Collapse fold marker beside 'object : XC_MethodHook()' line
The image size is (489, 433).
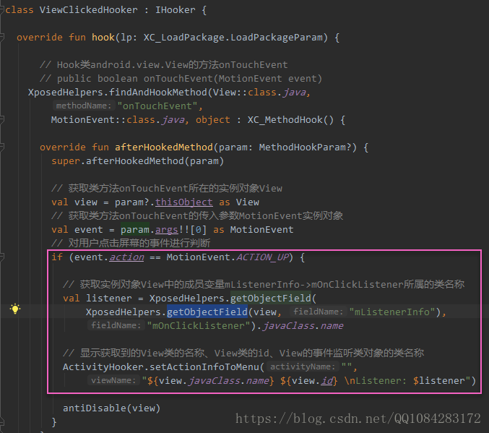coord(1,119)
